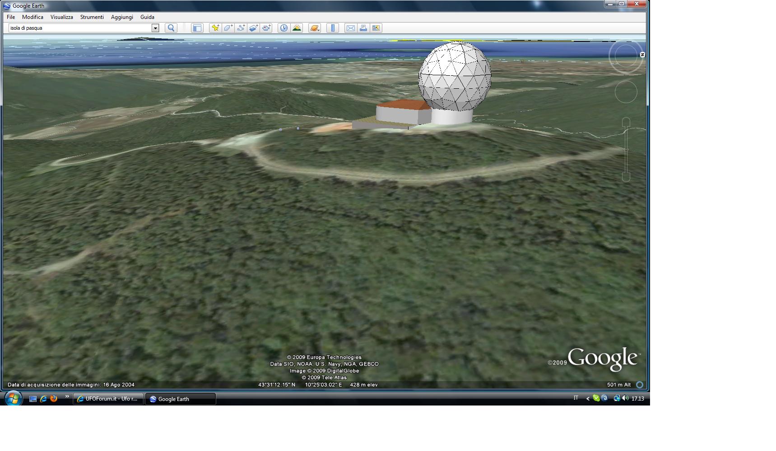Click the search magnifier button
The image size is (776, 451).
point(171,28)
